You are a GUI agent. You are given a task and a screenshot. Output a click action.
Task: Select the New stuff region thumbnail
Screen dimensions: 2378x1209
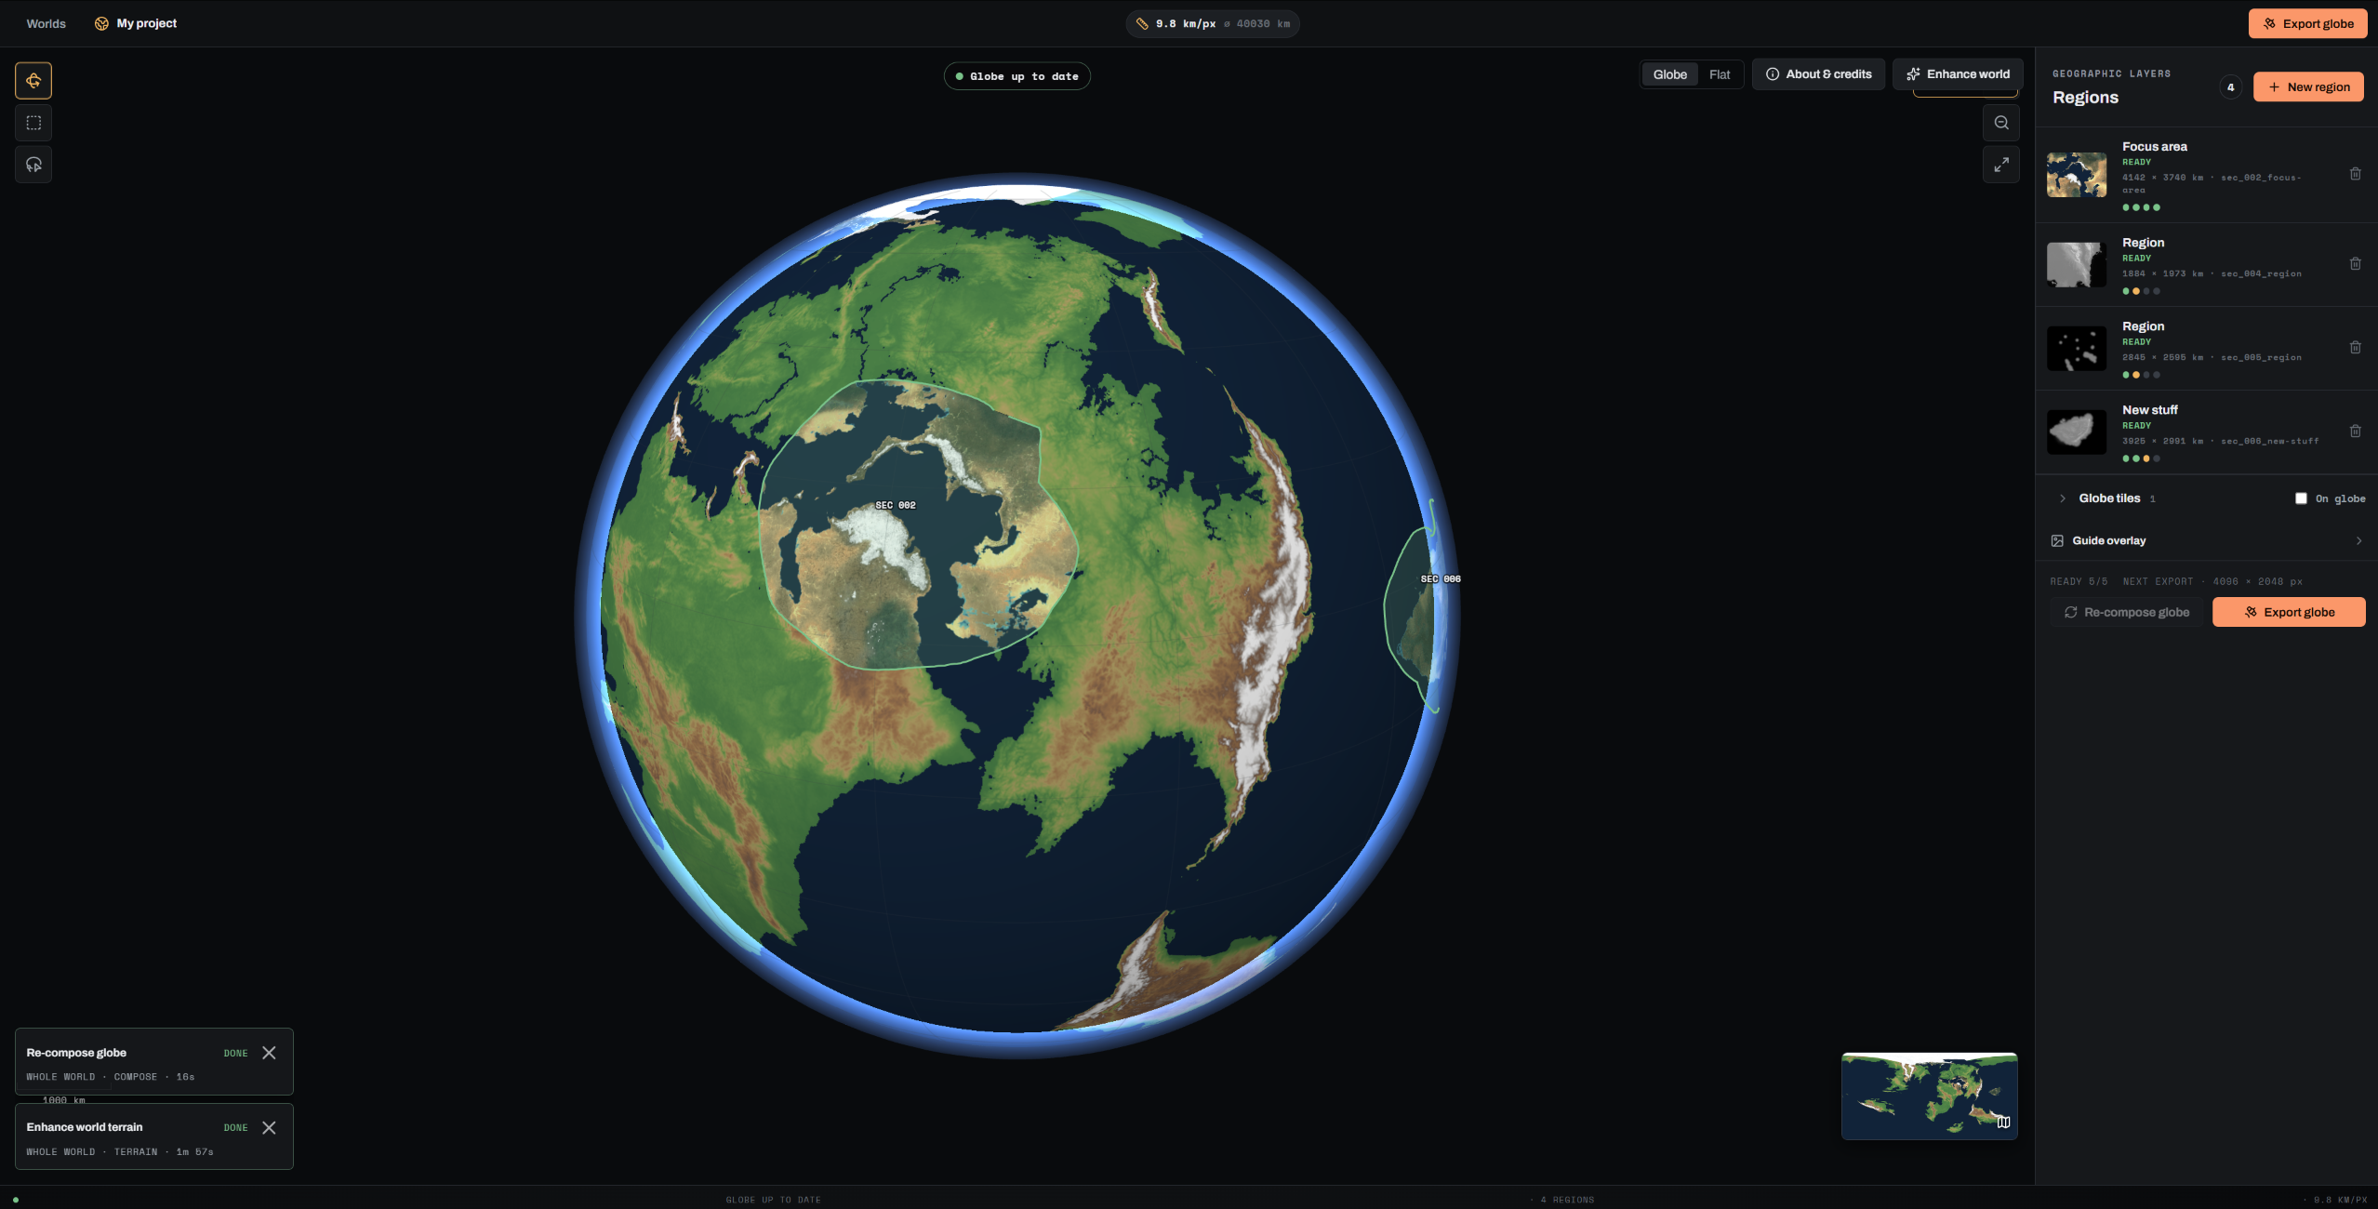2077,432
